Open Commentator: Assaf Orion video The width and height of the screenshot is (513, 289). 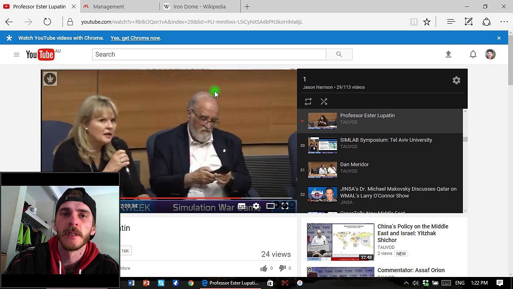411,270
